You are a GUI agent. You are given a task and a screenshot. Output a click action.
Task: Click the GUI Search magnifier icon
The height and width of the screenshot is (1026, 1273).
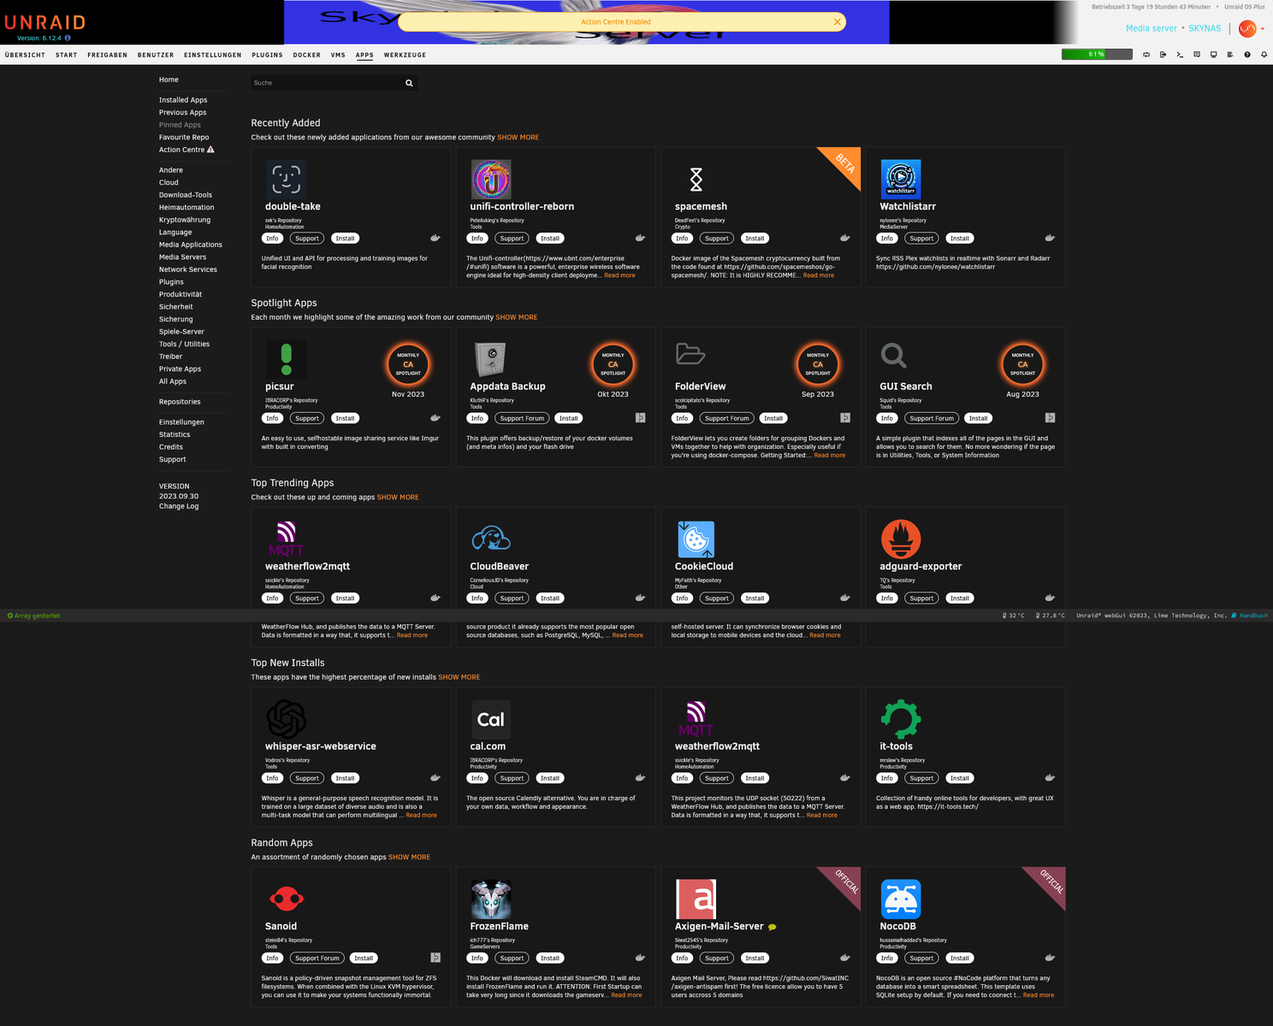coord(893,355)
